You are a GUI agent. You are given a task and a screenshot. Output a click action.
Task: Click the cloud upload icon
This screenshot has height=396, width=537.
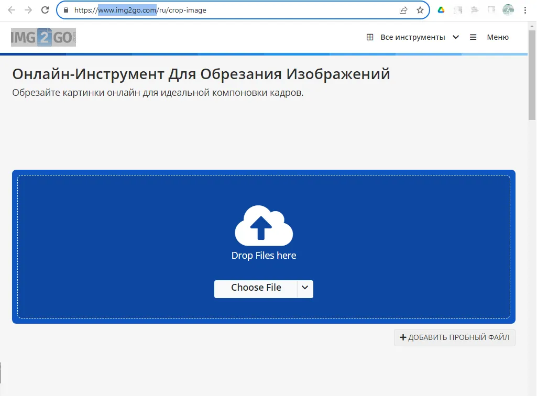pyautogui.click(x=264, y=226)
